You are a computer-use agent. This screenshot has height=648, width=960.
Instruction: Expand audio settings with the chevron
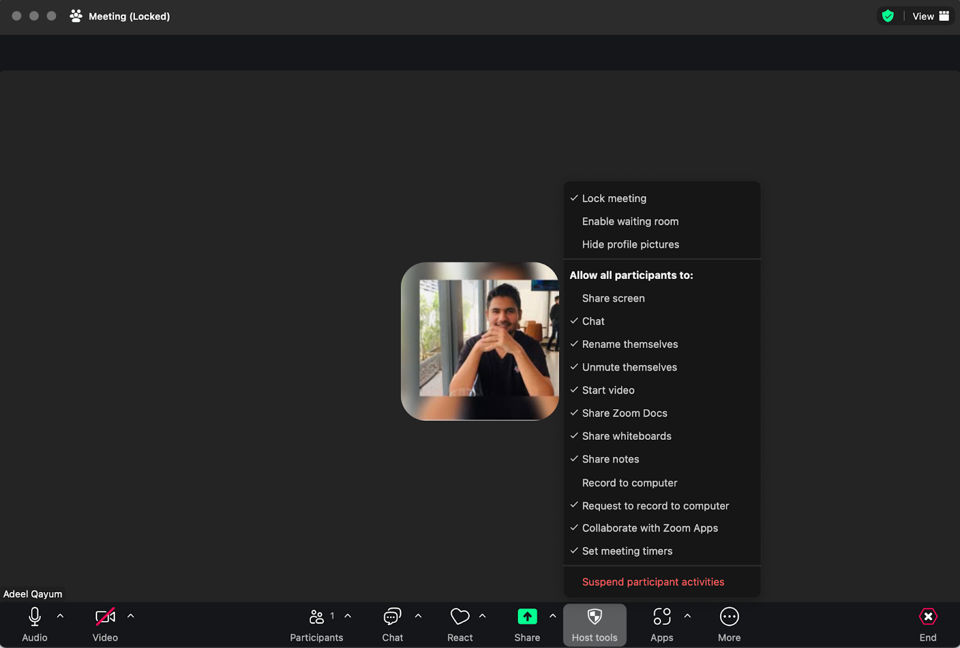point(59,615)
